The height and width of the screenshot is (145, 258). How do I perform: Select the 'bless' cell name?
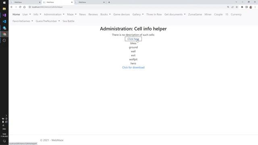[133, 43]
